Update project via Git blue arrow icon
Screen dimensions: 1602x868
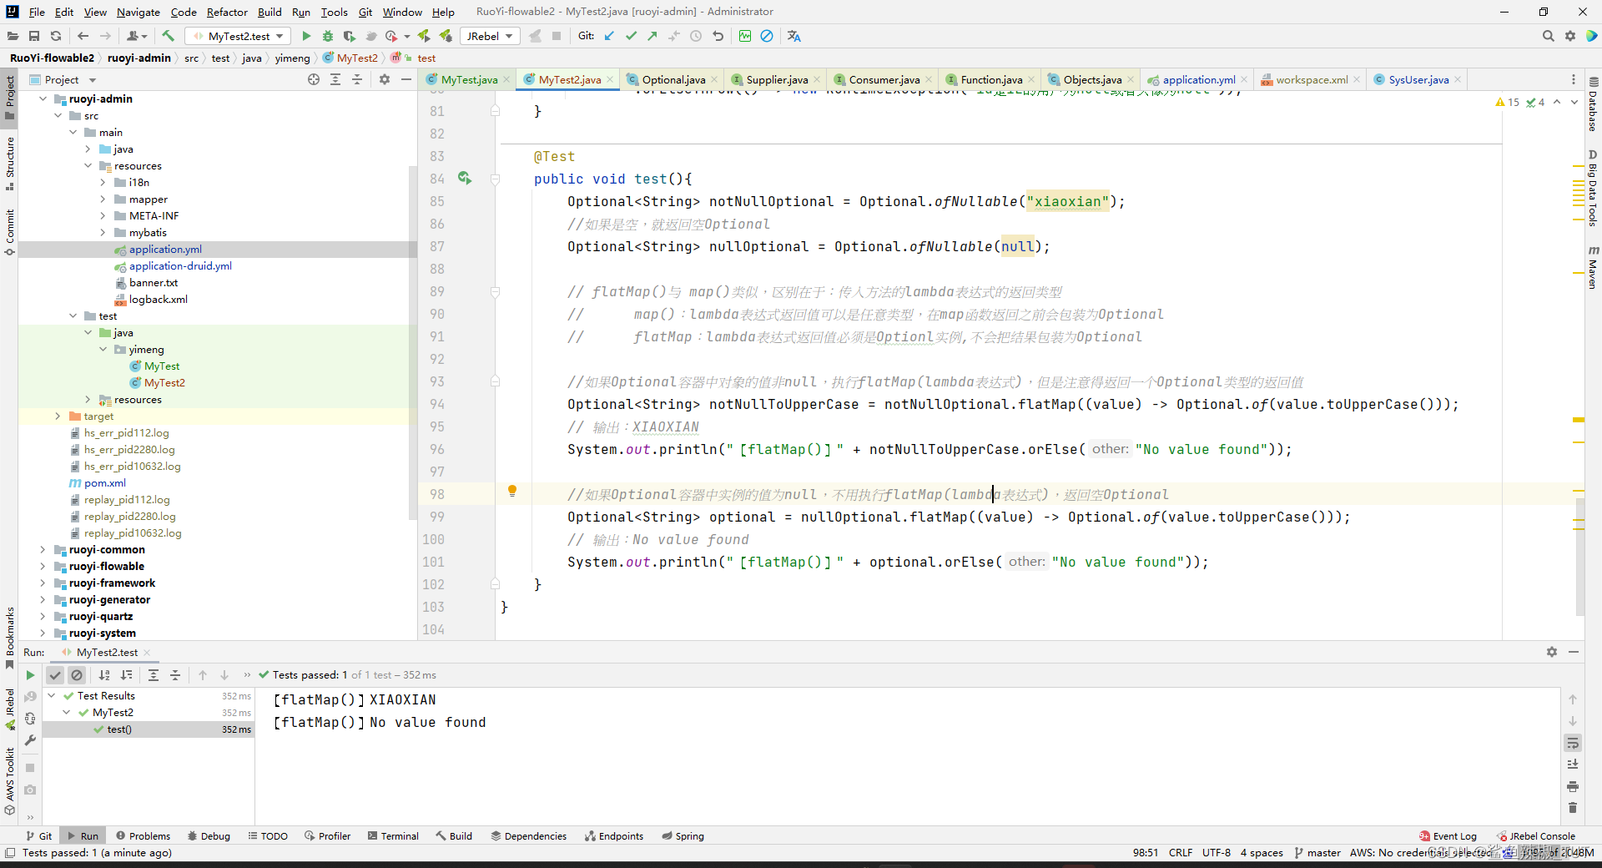pos(609,36)
